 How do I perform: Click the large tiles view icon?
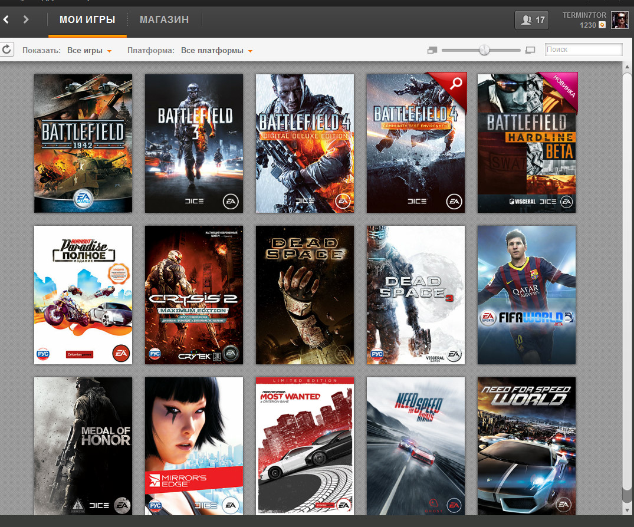pos(530,50)
